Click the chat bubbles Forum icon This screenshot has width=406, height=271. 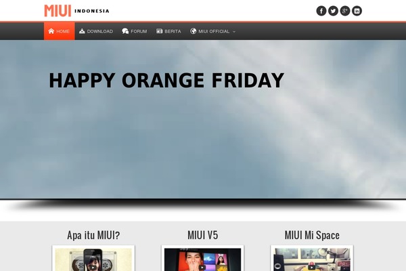point(125,31)
